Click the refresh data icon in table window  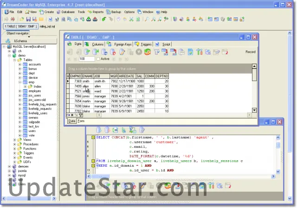[148, 52]
